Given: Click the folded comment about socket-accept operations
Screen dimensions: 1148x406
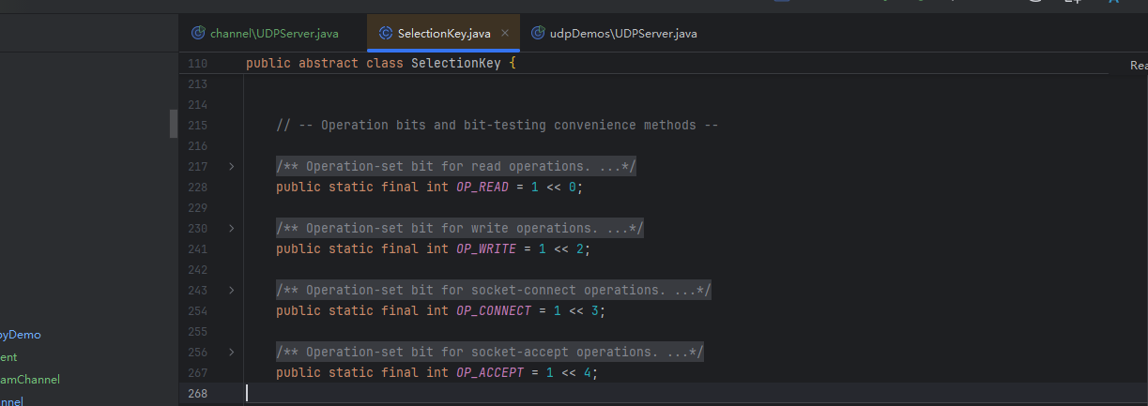Looking at the screenshot, I should [x=490, y=353].
